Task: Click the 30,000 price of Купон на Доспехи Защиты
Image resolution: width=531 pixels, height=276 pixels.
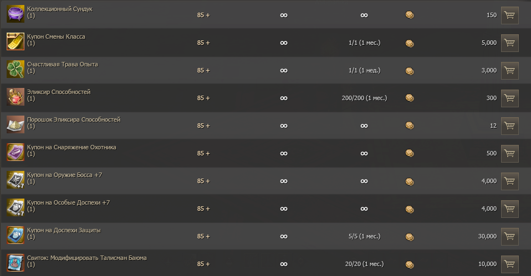Action: tap(487, 236)
